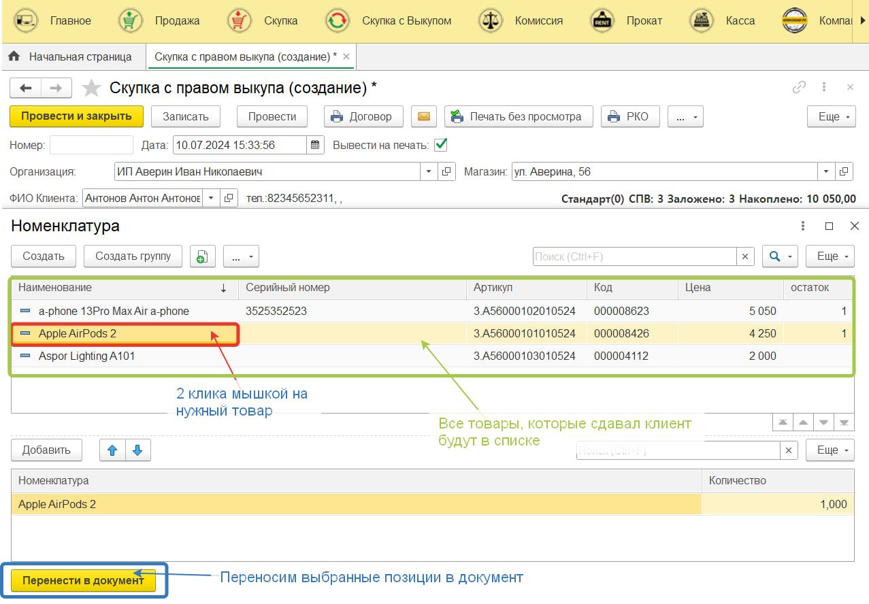Expand the ФИО Клиента dropdown
869x604 pixels.
point(211,199)
